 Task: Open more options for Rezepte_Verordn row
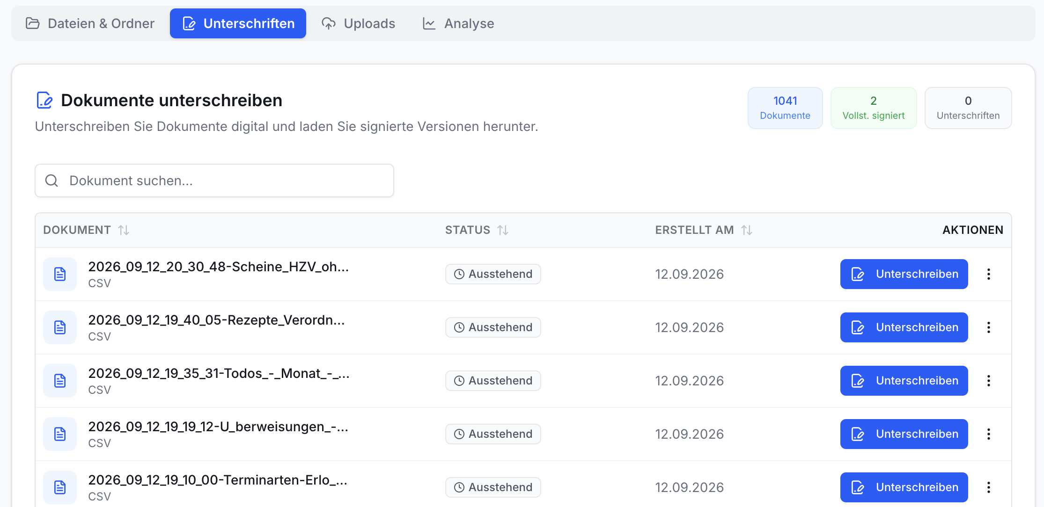coord(989,327)
